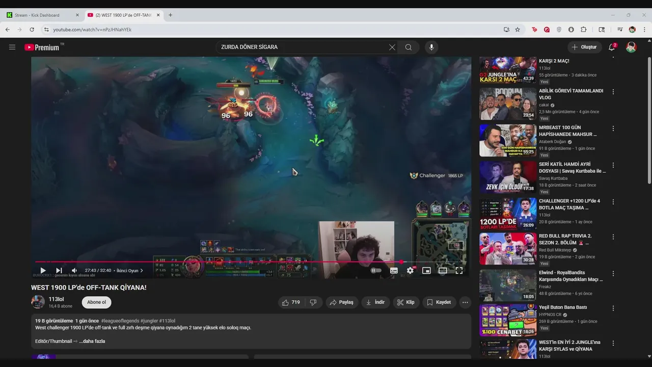The image size is (652, 367).
Task: Open MRBEAST 100 GÜN HAPİSHANEDE thumbnail
Action: point(508,141)
